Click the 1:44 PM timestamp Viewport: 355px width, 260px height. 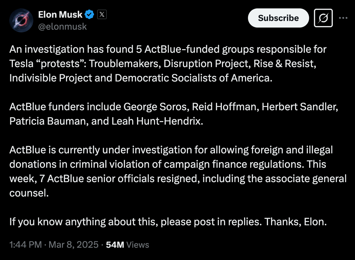[25, 245]
